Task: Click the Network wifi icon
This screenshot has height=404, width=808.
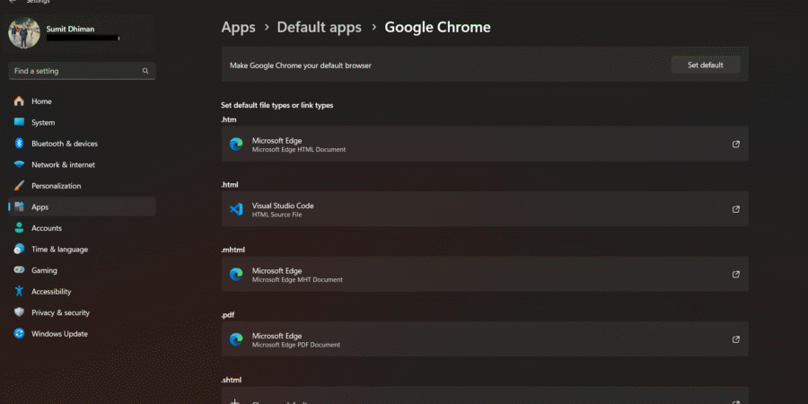Action: [19, 165]
